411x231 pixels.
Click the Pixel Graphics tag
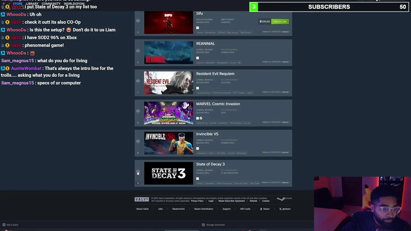(236, 123)
